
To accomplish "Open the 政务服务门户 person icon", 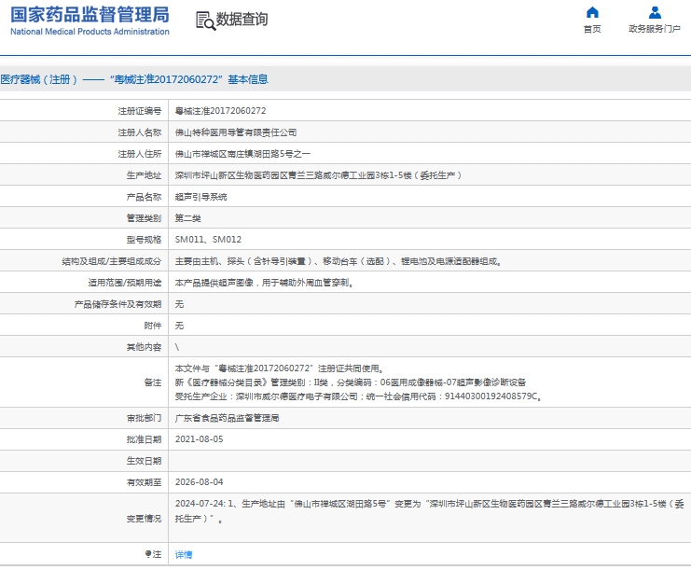I will [x=655, y=13].
